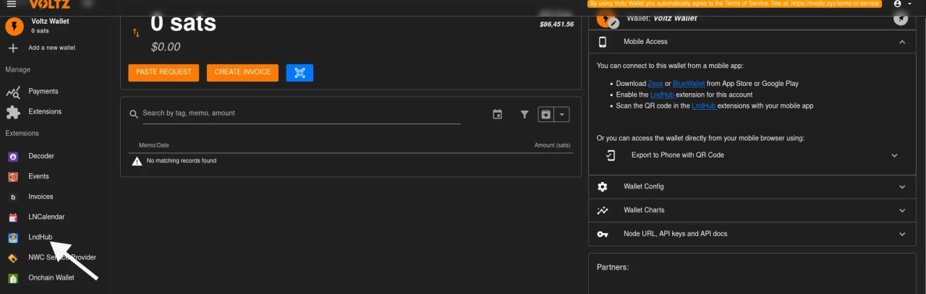Viewport: 926px width, 294px height.
Task: Click the Extensions puzzle-piece icon
Action: pyautogui.click(x=13, y=112)
